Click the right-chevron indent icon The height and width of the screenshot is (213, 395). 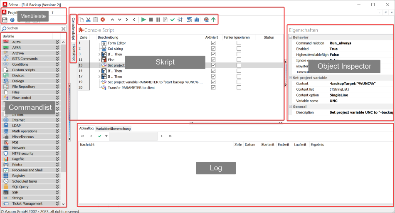pyautogui.click(x=127, y=20)
